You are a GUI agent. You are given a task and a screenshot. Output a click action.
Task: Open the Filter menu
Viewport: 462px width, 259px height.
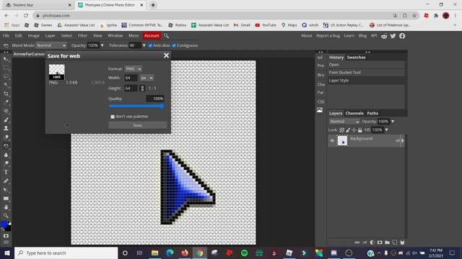pos(82,36)
